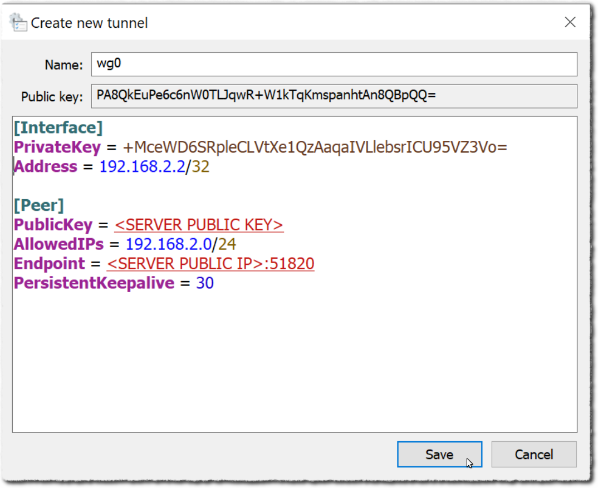The height and width of the screenshot is (488, 598).
Task: Click the [Interface] section header
Action: (x=58, y=128)
